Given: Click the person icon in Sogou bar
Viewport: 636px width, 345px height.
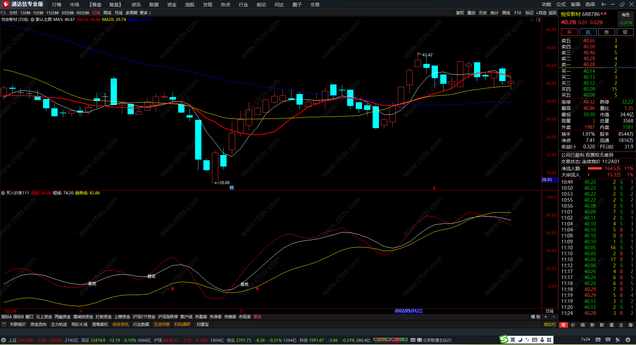Looking at the screenshot, I should click(x=542, y=340).
